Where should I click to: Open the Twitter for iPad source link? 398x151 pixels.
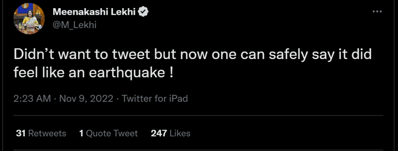point(155,98)
